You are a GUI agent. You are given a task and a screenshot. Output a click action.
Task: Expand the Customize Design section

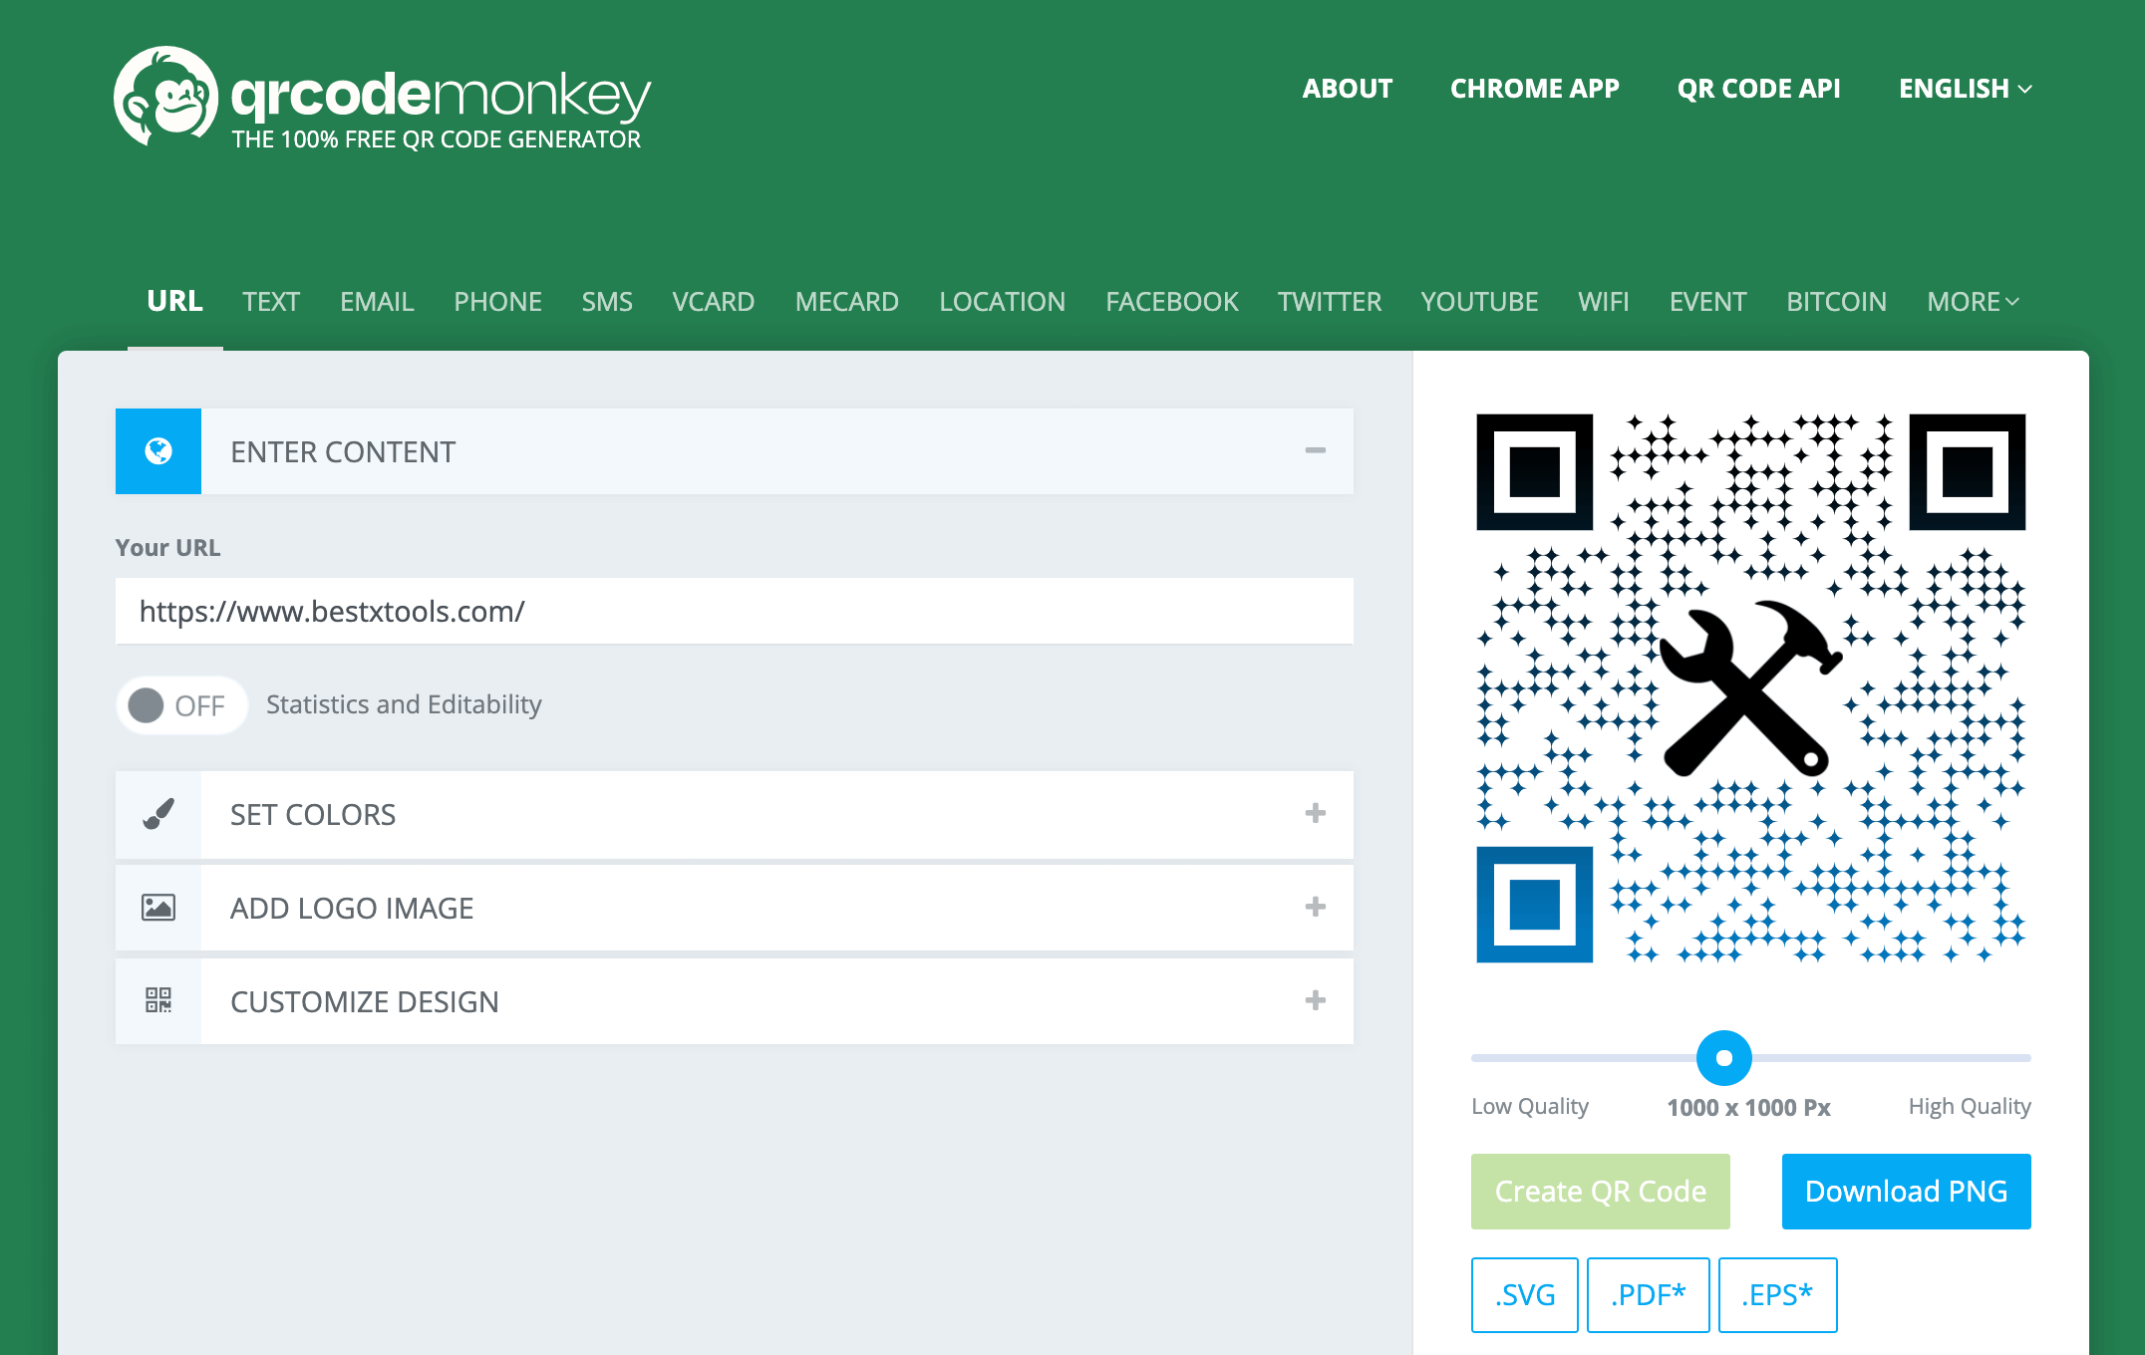(x=1315, y=1000)
